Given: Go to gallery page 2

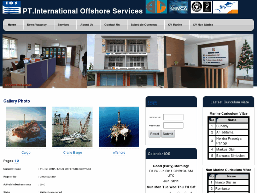Looking at the screenshot, I should click(18, 161).
